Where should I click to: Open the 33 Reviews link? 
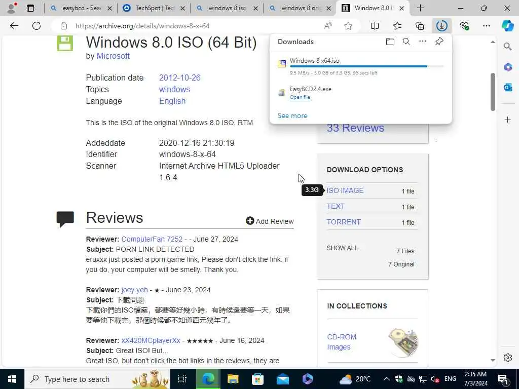tap(355, 128)
